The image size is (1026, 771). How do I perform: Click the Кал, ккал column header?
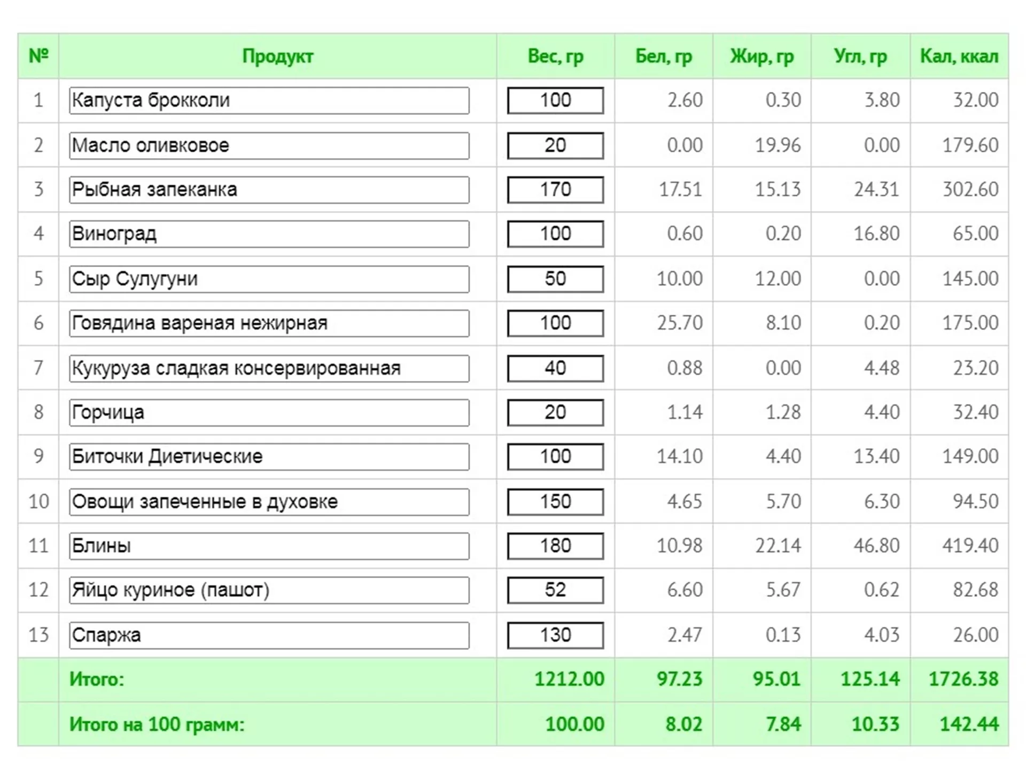pyautogui.click(x=959, y=56)
